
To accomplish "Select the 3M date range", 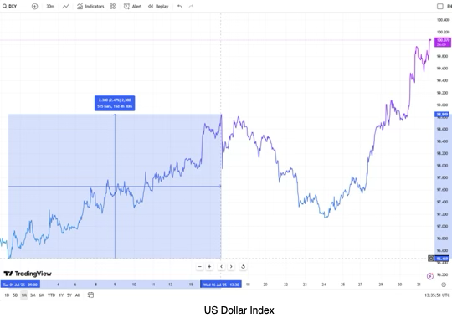I will (33, 295).
